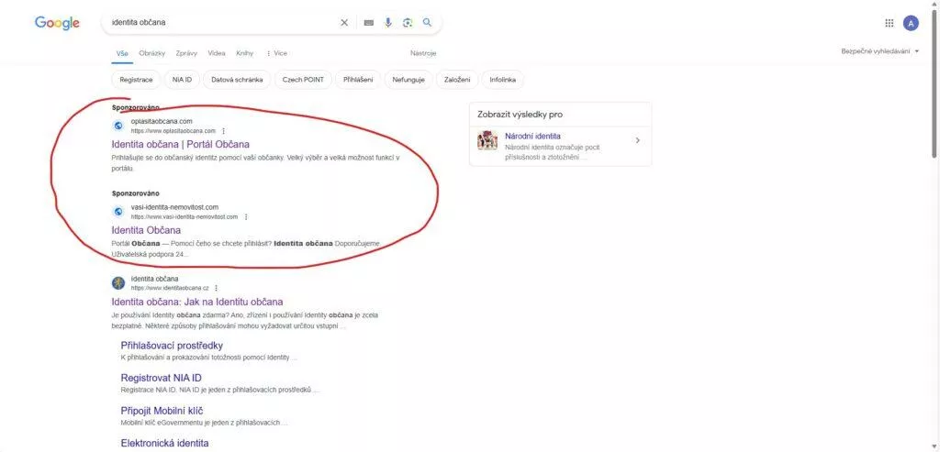Open the Připojit Mobilní klíč sitelink

pos(162,411)
